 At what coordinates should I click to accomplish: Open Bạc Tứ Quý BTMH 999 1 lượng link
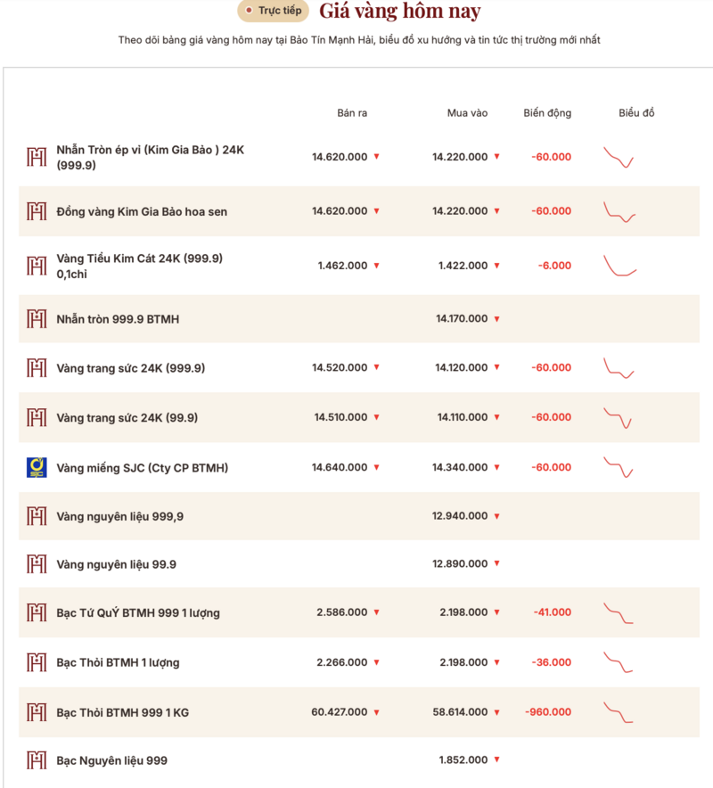click(x=138, y=613)
